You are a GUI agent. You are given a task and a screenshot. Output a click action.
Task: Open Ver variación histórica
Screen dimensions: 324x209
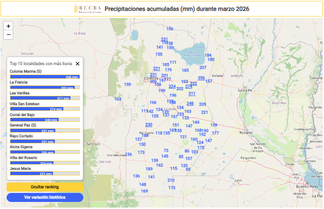coord(45,197)
